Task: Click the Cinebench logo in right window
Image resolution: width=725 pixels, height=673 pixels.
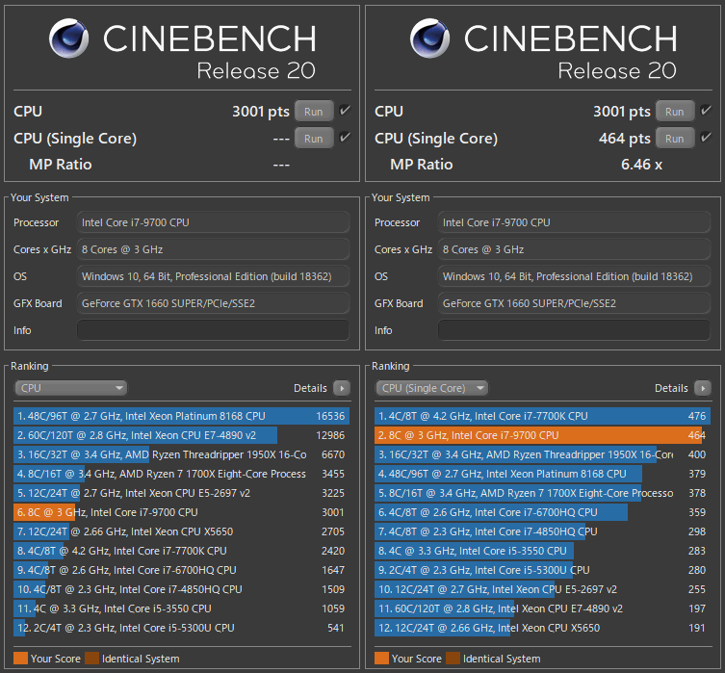Action: [429, 38]
